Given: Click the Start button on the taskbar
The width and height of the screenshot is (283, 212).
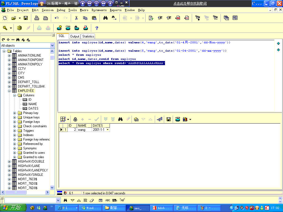Looking at the screenshot, I should 13,208.
